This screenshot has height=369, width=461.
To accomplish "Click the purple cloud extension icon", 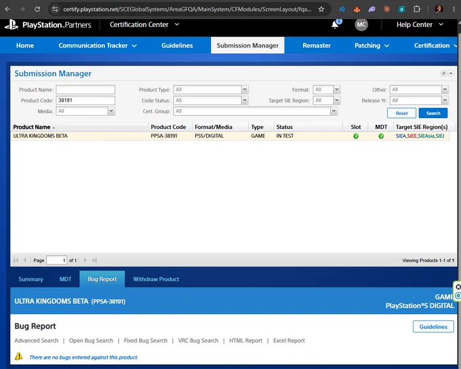I will pyautogui.click(x=372, y=9).
